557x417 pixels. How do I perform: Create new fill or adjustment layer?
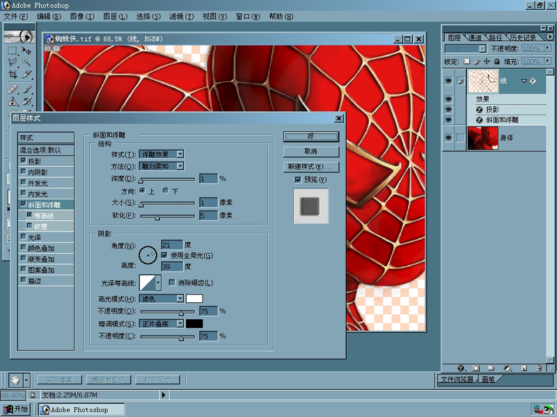coord(508,368)
